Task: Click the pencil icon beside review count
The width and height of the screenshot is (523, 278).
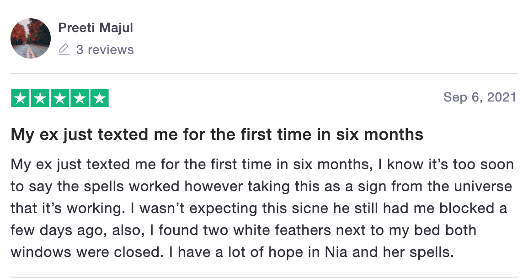Action: [x=64, y=49]
